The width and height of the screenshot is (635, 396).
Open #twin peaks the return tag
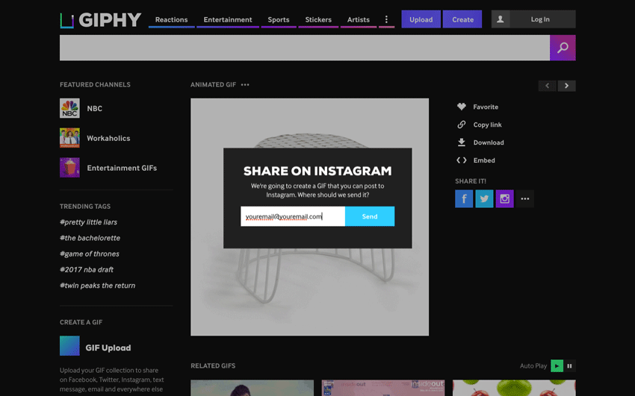(98, 286)
